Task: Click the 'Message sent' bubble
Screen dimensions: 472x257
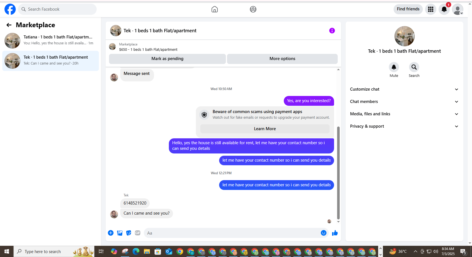Action: (137, 75)
